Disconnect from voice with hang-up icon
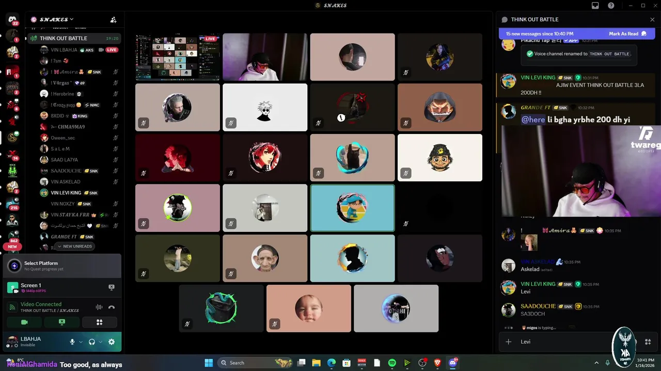 [x=111, y=307]
